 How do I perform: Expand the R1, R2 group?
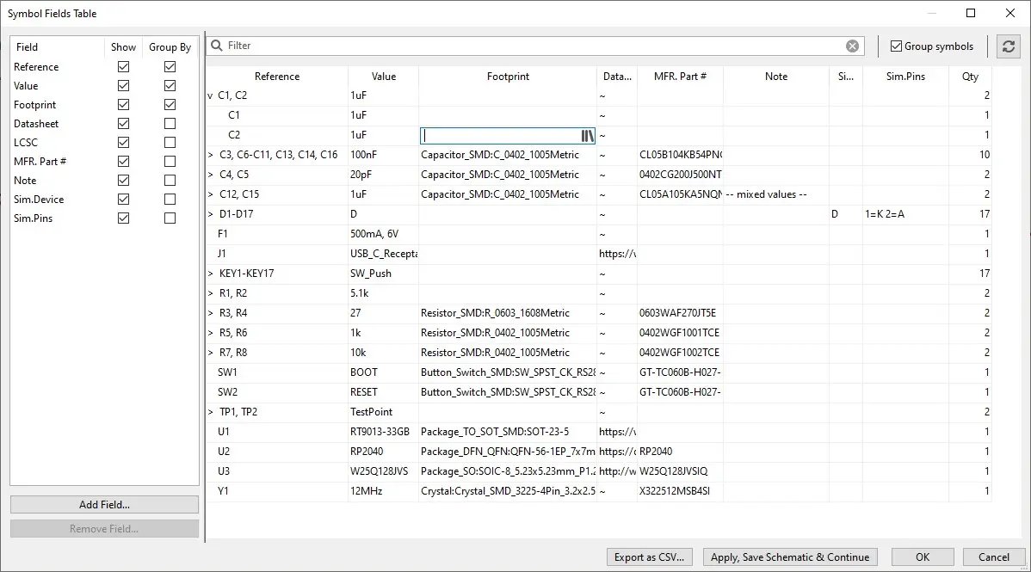pyautogui.click(x=210, y=293)
